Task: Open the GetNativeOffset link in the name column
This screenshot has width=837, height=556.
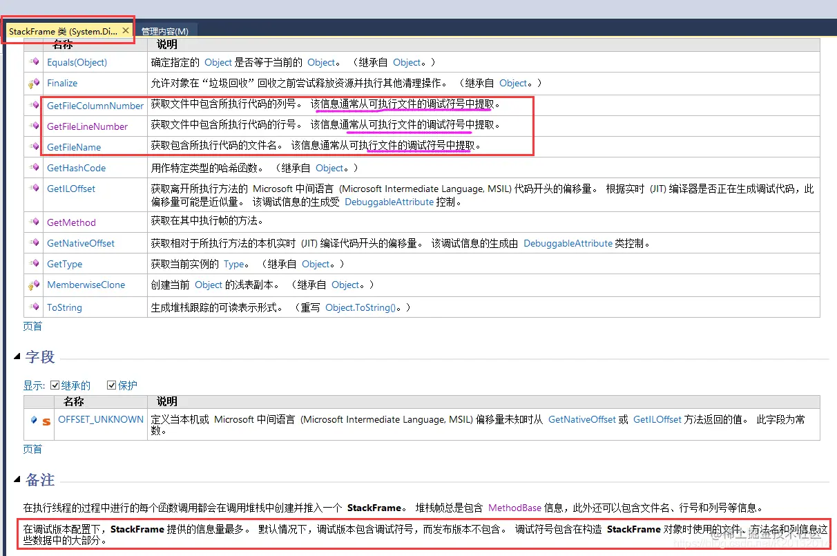Action: pos(81,243)
